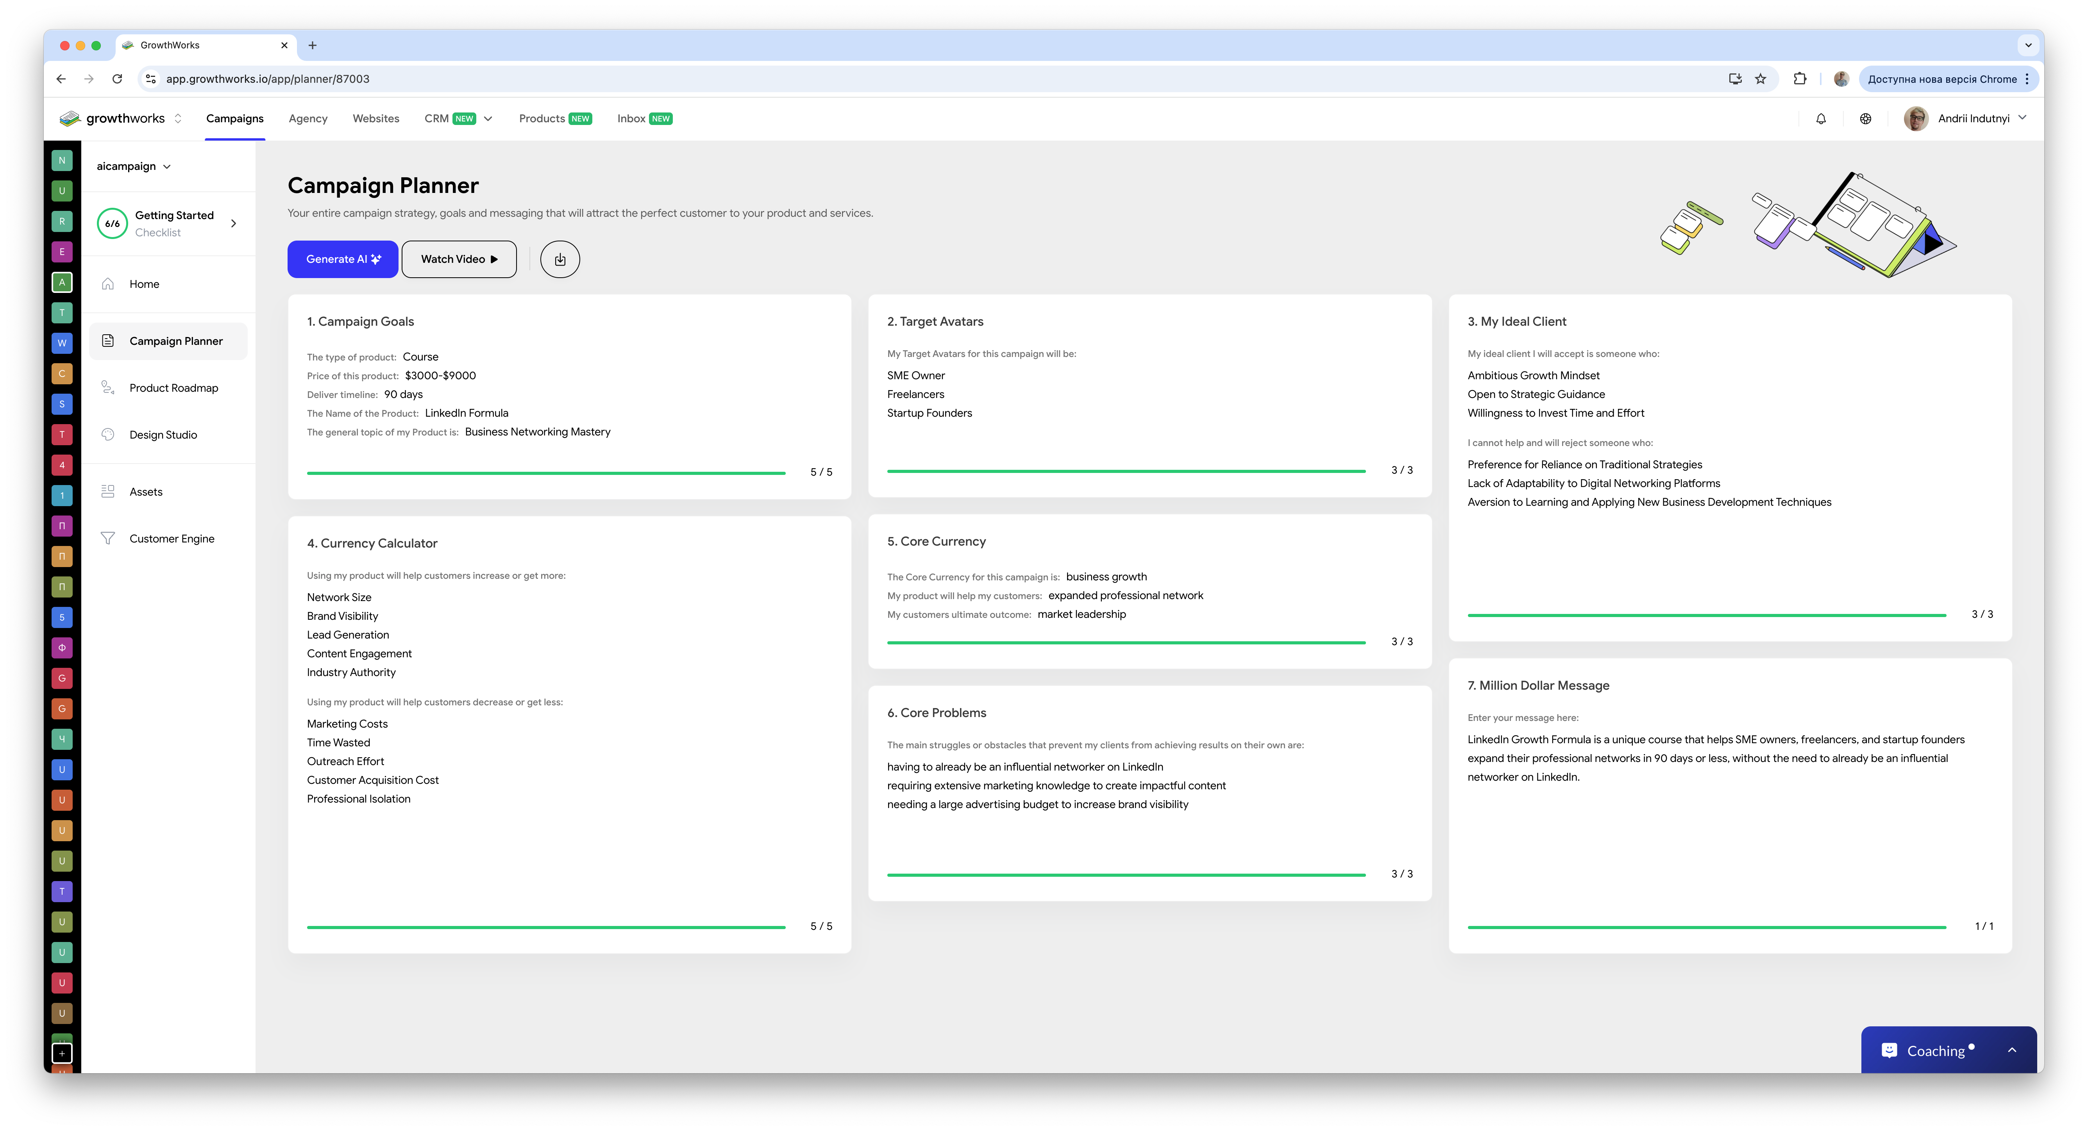Open the blue S workspace icon
2088x1131 pixels.
(x=62, y=404)
